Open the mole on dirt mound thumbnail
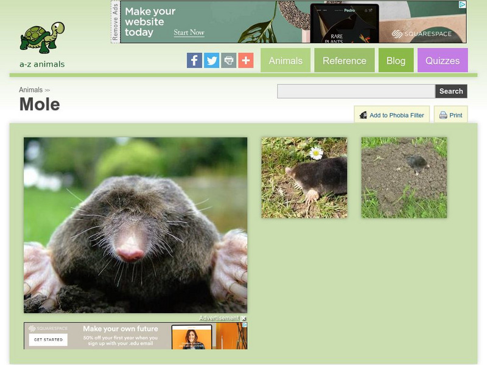 404,178
